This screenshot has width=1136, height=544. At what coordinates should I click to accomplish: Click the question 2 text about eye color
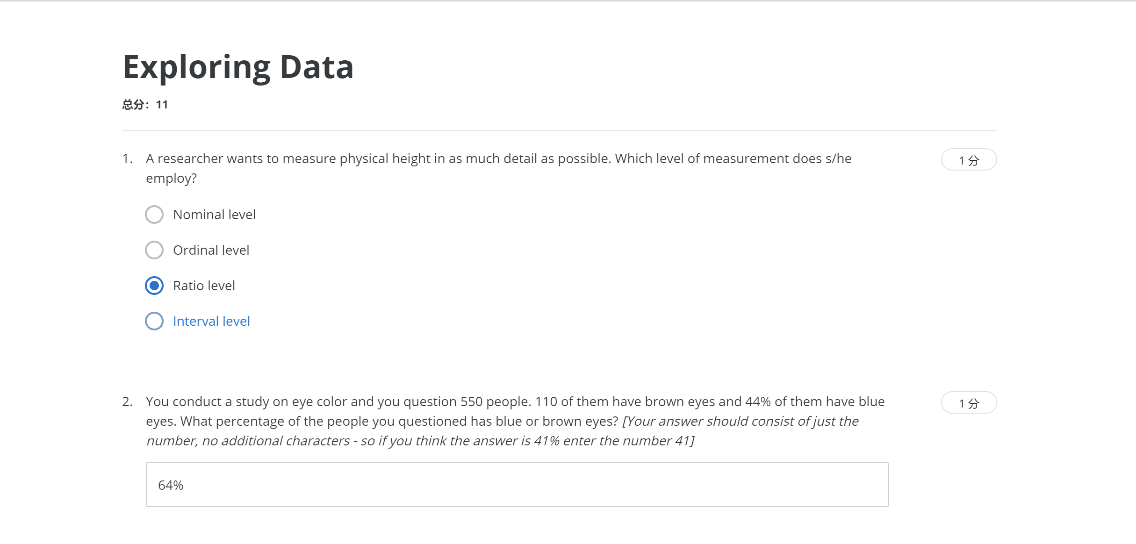515,402
